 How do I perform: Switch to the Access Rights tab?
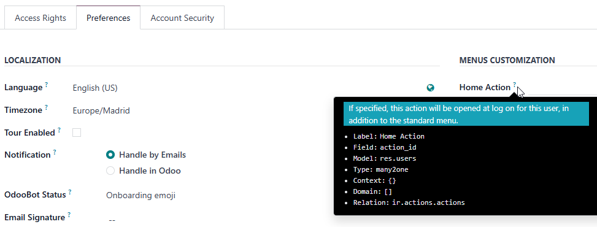(40, 18)
